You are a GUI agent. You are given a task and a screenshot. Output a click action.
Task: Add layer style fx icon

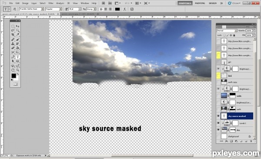[x=226, y=141]
